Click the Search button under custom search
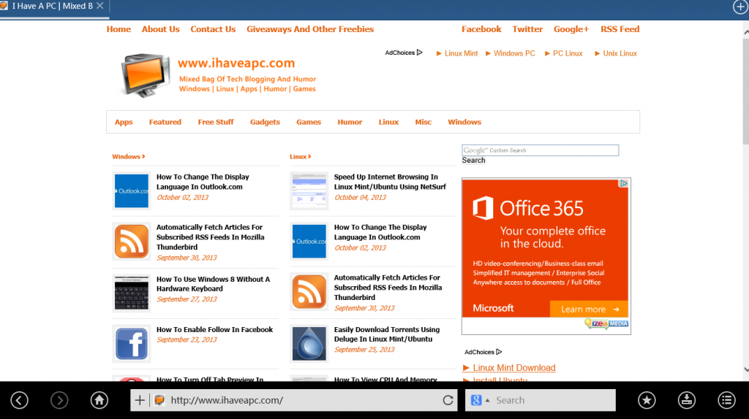 pos(473,160)
